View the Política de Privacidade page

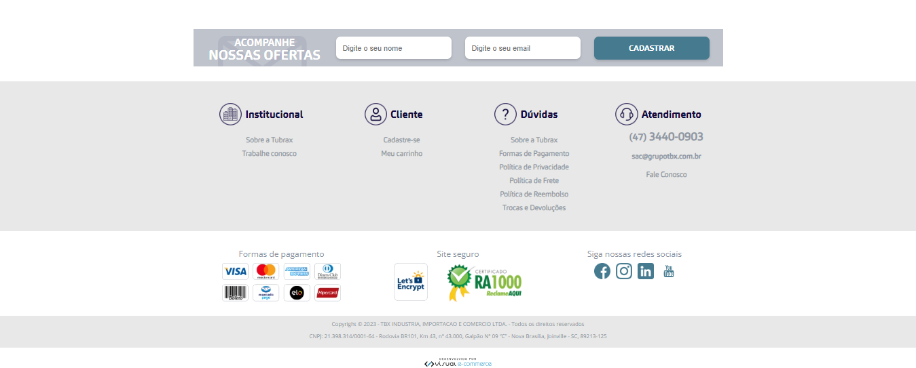[x=534, y=167]
